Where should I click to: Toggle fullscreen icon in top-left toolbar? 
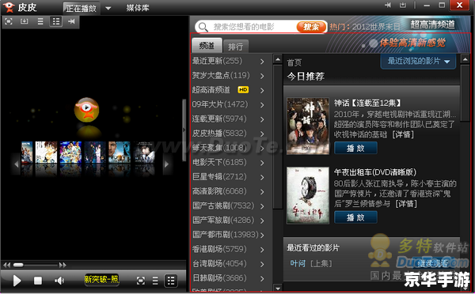pyautogui.click(x=9, y=21)
